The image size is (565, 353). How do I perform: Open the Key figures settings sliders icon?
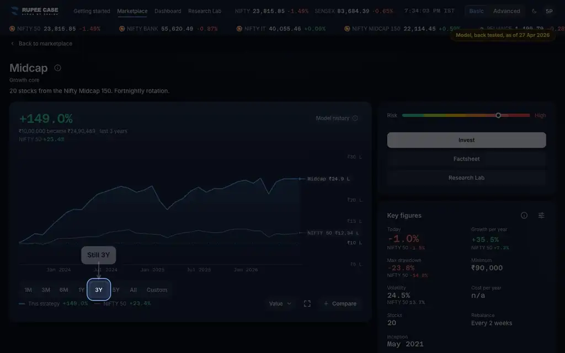[541, 216]
